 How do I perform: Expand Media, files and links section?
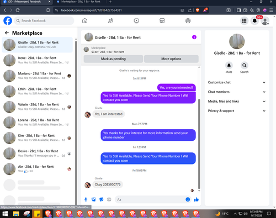[x=237, y=102]
